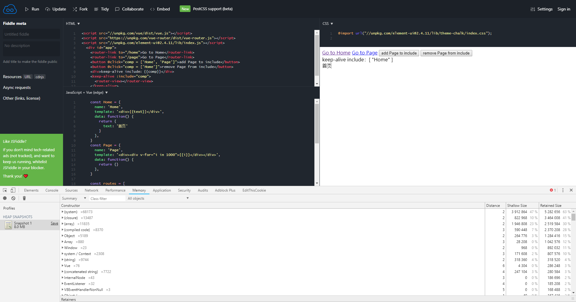Screen dimensions: 576x302
Task: Click the No description field
Action: tap(31, 48)
